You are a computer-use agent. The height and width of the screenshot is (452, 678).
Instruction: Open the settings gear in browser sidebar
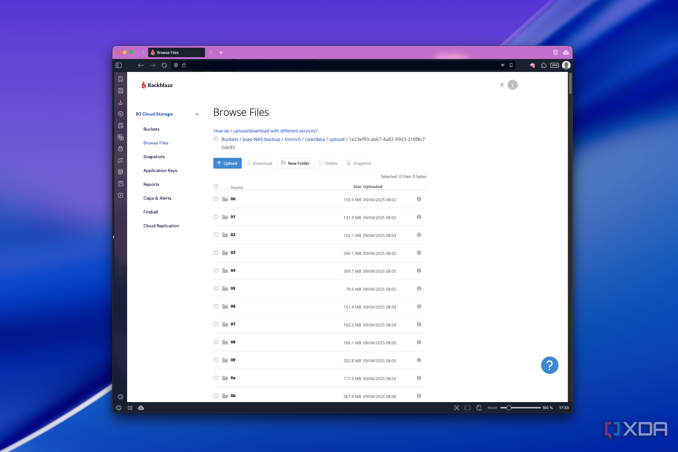(x=121, y=397)
